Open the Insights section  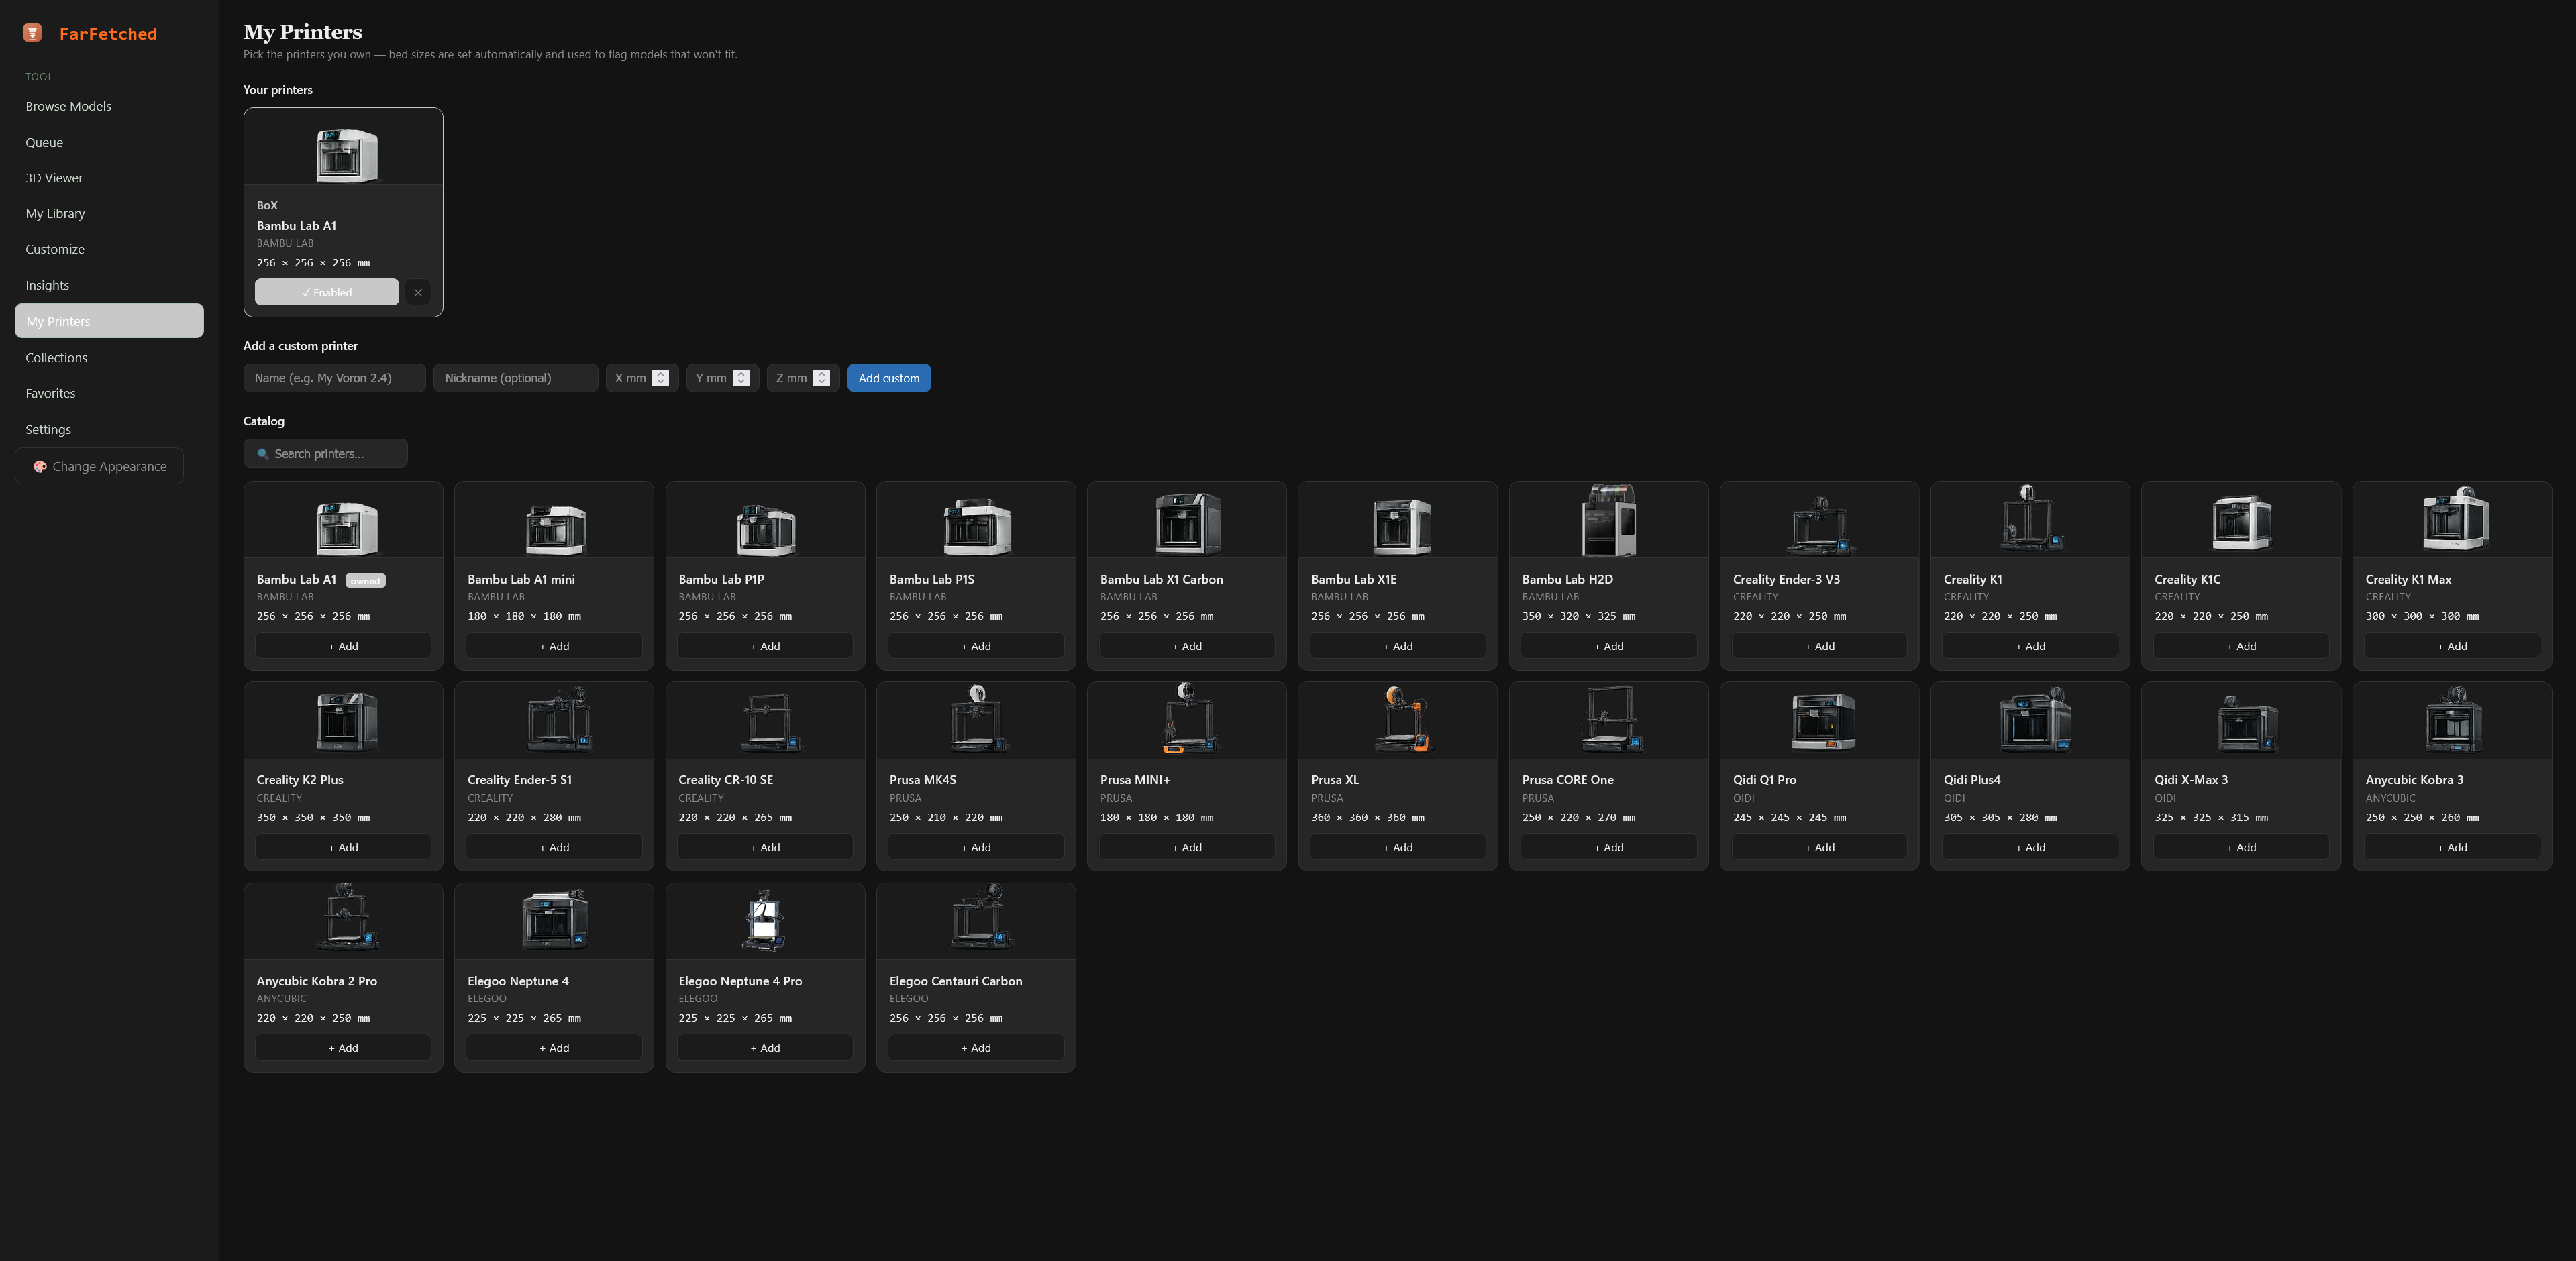tap(109, 285)
